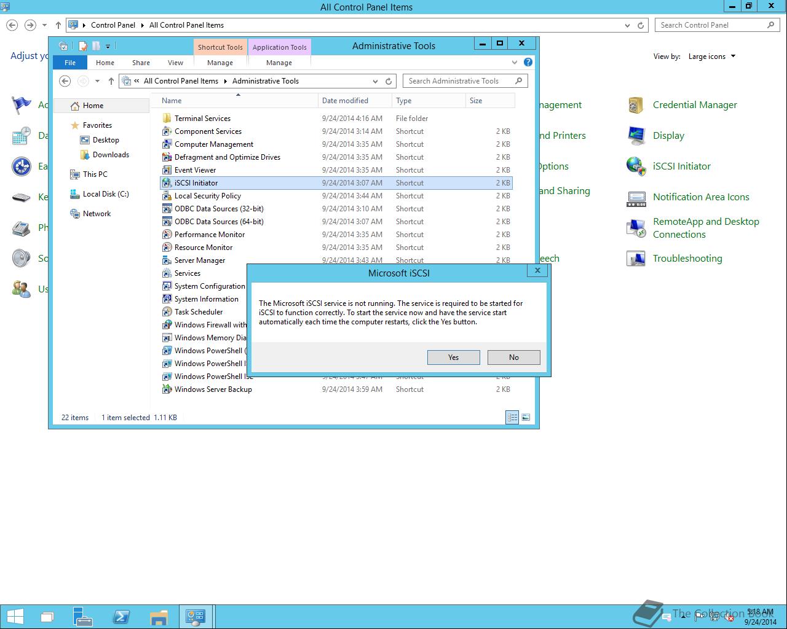Viewport: 787px width, 629px height.
Task: Launch Windows PowerShell from the taskbar
Action: [x=121, y=617]
